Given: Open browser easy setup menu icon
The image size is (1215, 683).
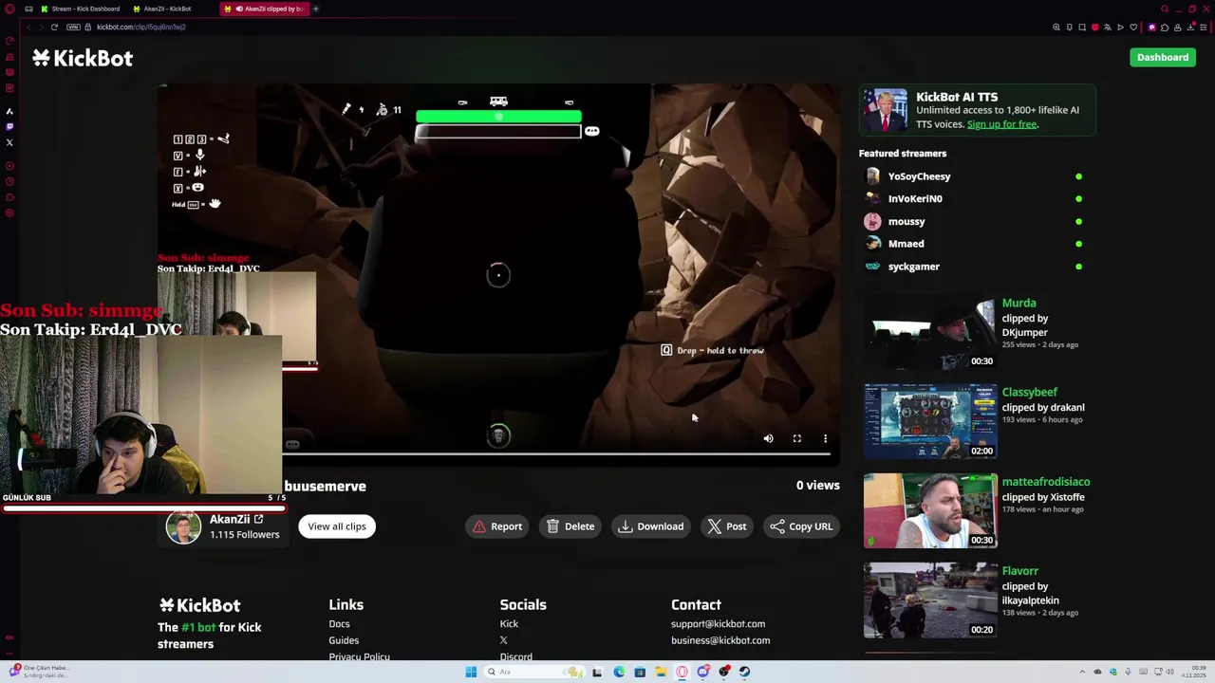Looking at the screenshot, I should (x=1204, y=27).
